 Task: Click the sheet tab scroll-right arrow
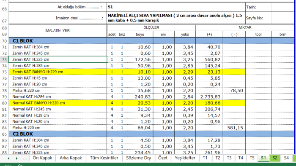[16, 158]
